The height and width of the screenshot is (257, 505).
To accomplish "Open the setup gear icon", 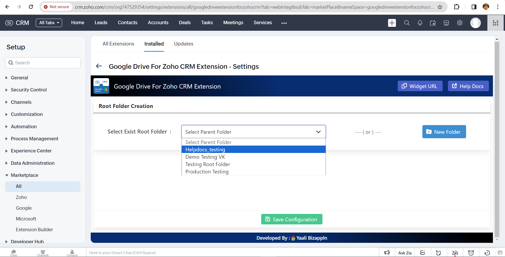I will (x=459, y=23).
